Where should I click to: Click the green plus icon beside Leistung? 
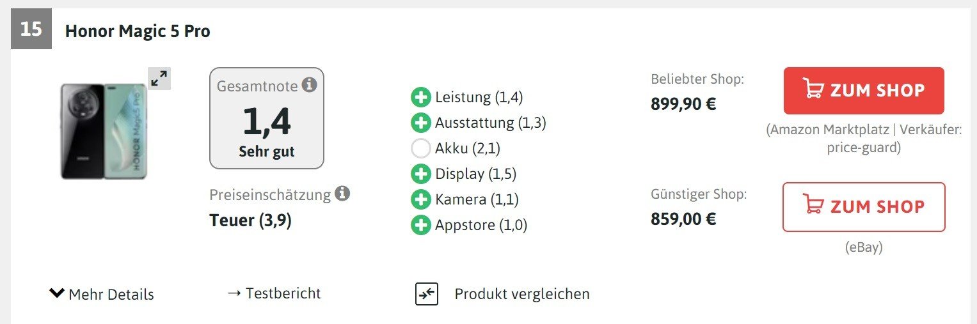420,98
